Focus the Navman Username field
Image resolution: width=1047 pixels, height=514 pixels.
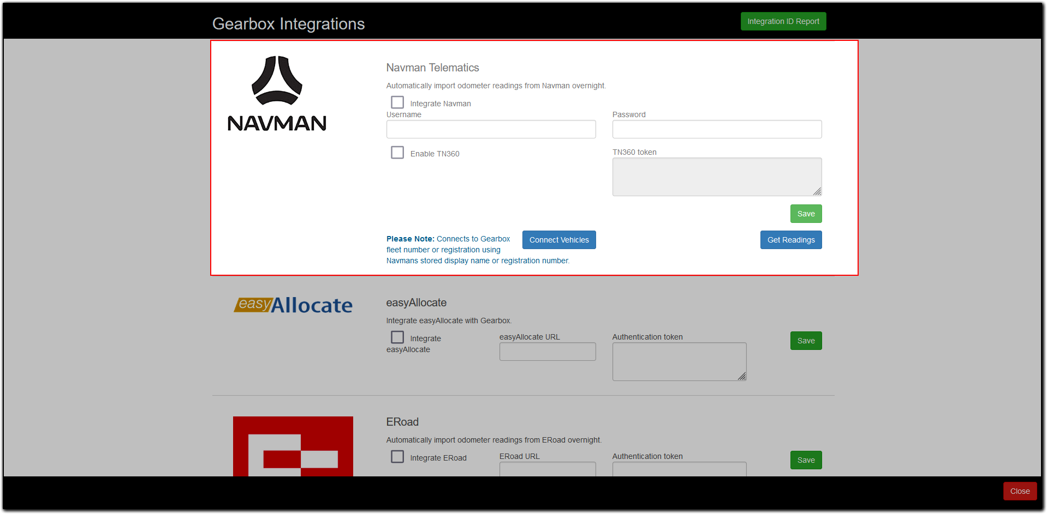click(491, 129)
